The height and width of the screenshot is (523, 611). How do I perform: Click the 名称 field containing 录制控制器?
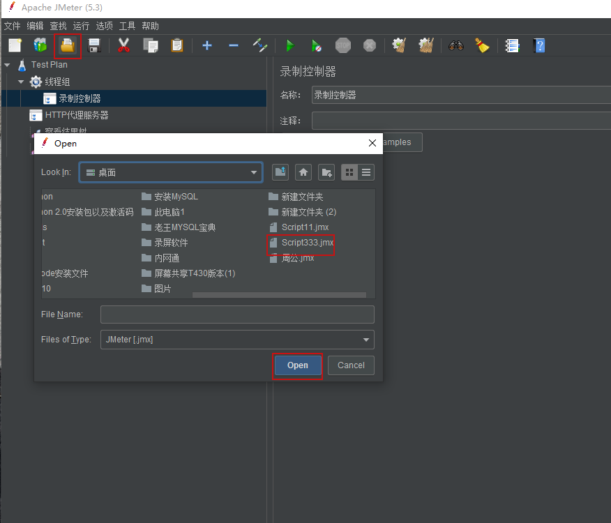pos(461,95)
